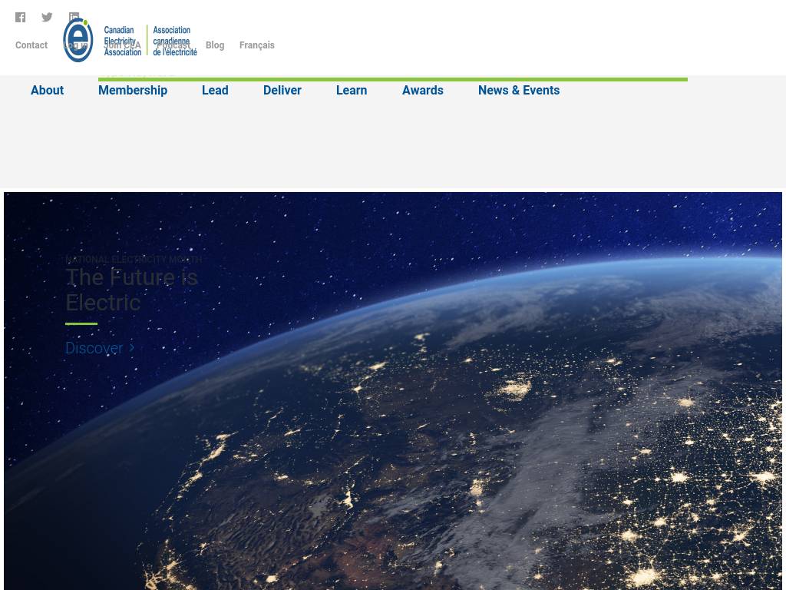Switch language to Français
The width and height of the screenshot is (786, 590).
[x=256, y=45]
